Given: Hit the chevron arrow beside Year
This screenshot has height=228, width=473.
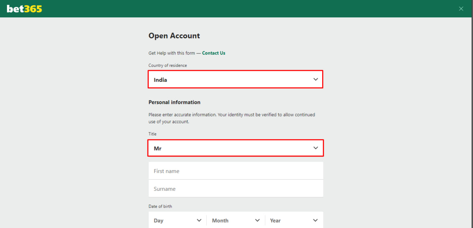Looking at the screenshot, I should 315,220.
